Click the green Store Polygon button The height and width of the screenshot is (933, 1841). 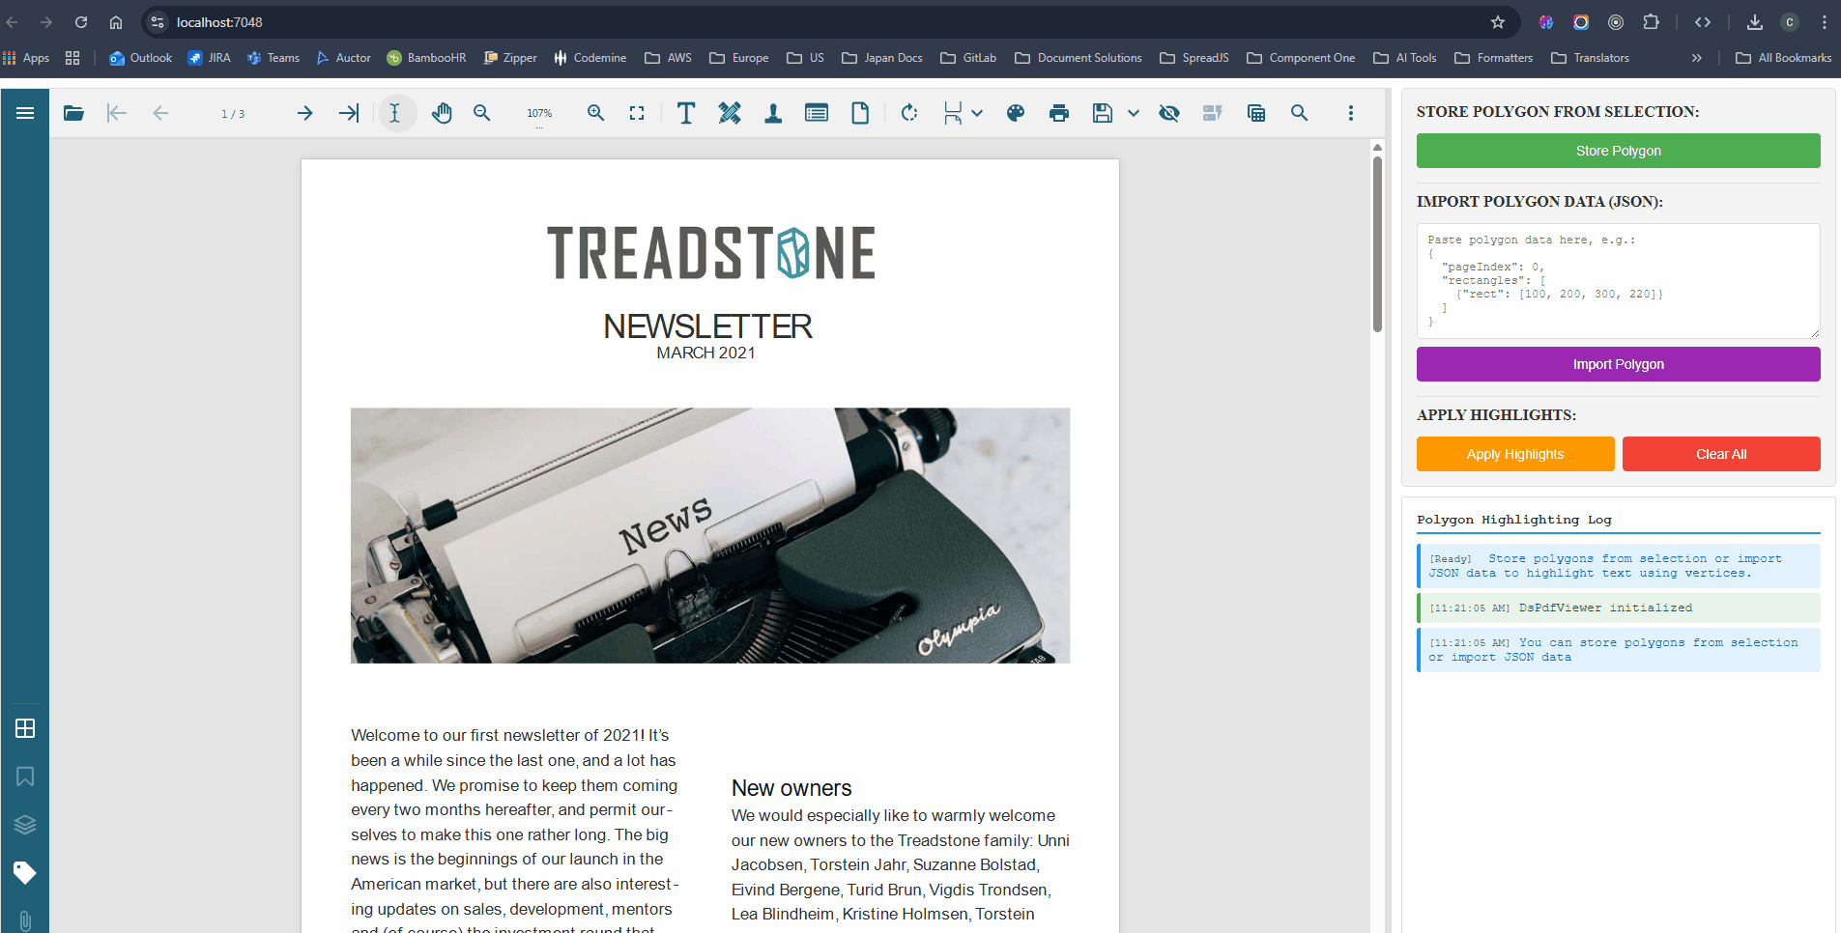(x=1618, y=151)
